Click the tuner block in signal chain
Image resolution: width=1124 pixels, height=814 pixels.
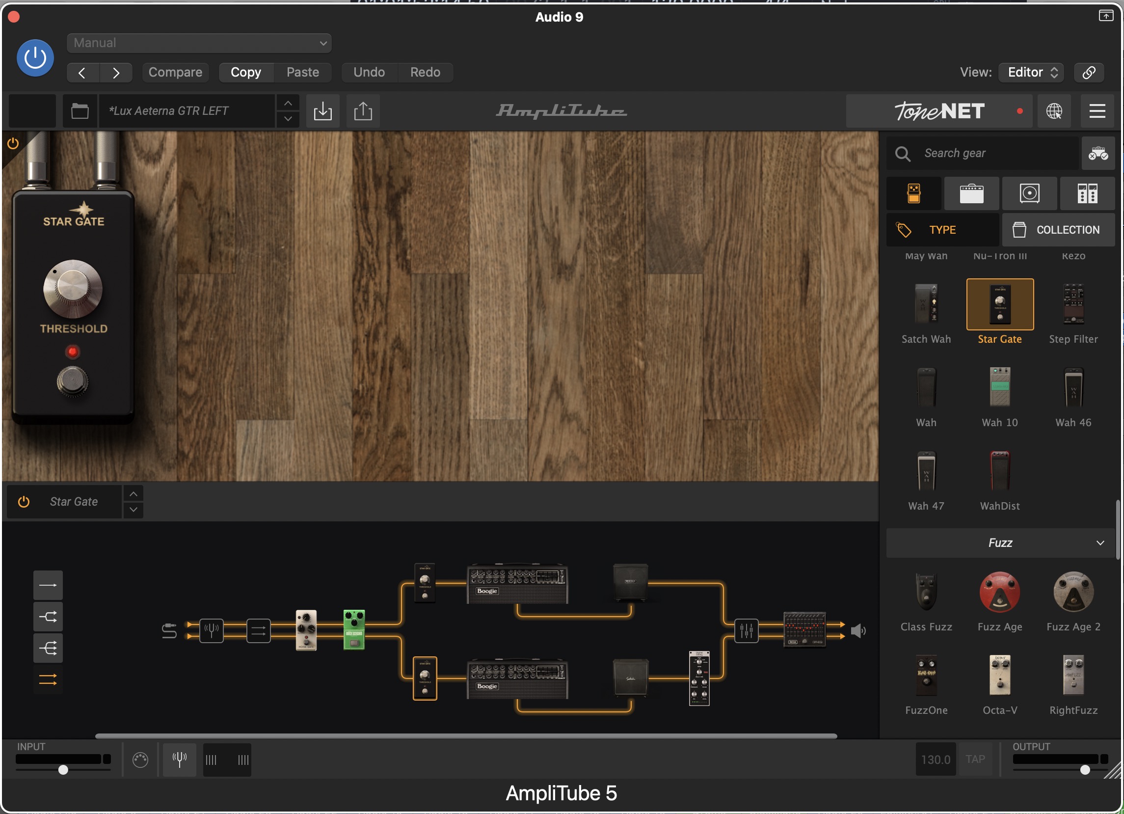click(212, 630)
